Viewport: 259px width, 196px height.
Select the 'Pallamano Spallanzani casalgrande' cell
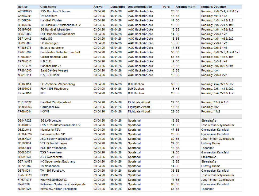coord(63,184)
